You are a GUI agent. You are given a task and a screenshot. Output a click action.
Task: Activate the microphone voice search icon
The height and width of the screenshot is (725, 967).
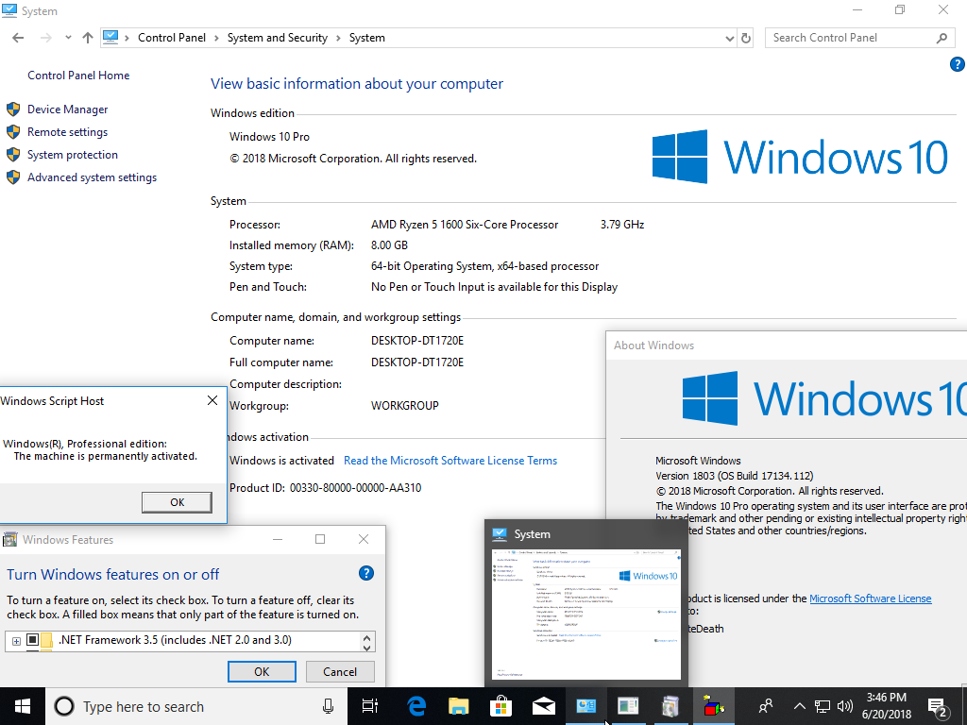coord(328,706)
